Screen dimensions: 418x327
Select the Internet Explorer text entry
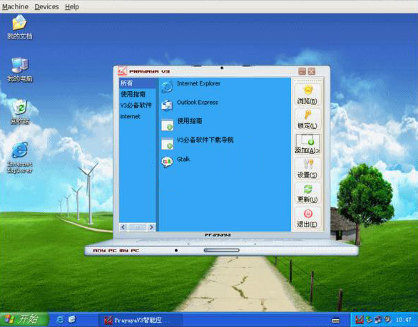click(198, 83)
